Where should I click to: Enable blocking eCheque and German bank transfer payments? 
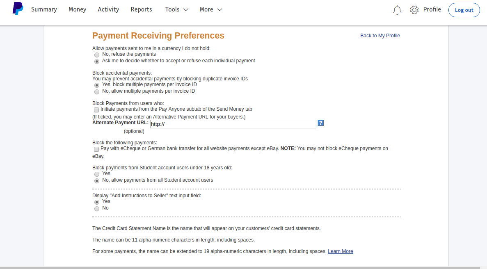[x=96, y=149]
